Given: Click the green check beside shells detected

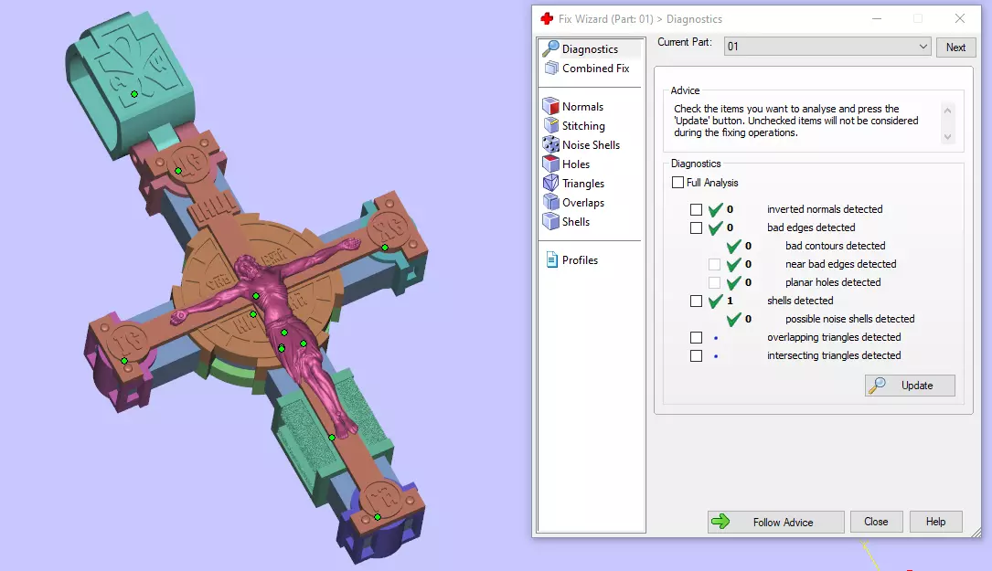Looking at the screenshot, I should 716,301.
